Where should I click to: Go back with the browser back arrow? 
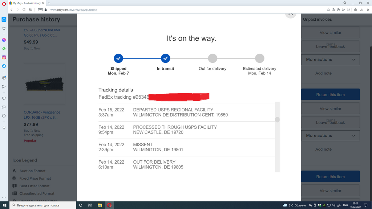tap(11, 10)
